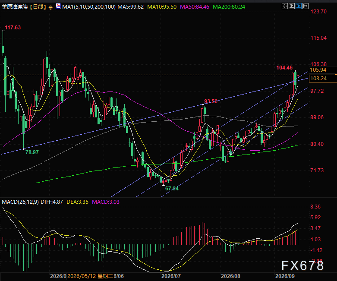337x281 pixels.
Task: Toggle the crosshair cursor chart icon
Action: (x=284, y=6)
